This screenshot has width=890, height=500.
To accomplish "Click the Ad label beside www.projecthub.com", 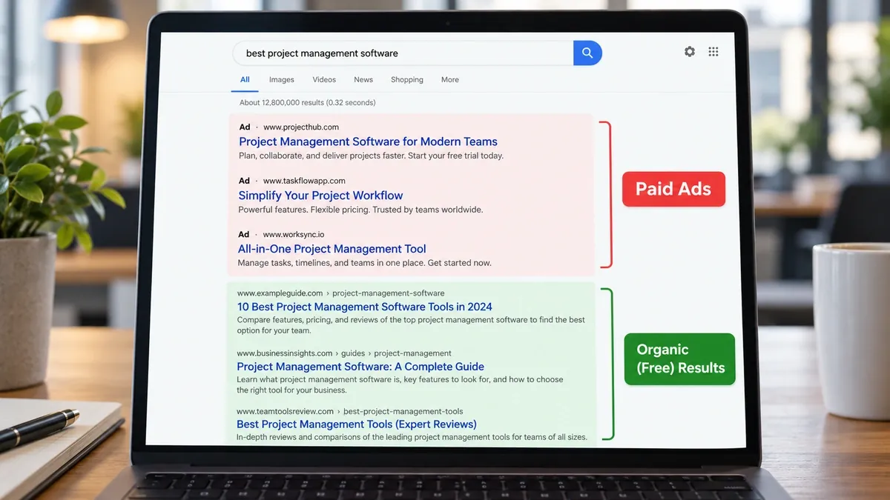I will coord(245,127).
